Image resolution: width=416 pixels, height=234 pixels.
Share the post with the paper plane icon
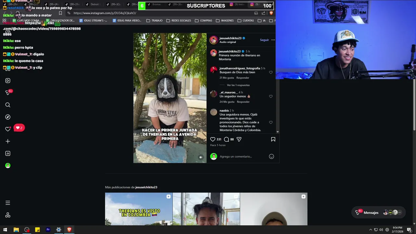[239, 139]
